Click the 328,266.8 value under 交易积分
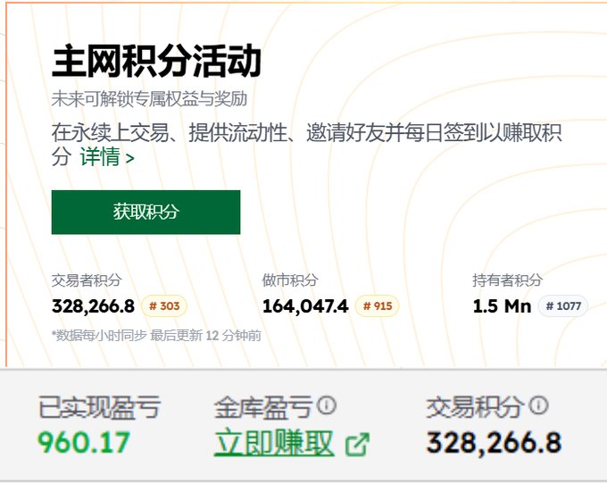Screen dimensions: 607x484 pyautogui.click(x=494, y=442)
